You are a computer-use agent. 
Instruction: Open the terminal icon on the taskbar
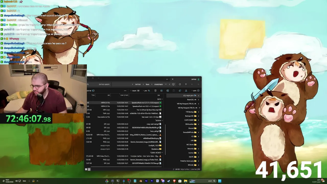point(118,181)
